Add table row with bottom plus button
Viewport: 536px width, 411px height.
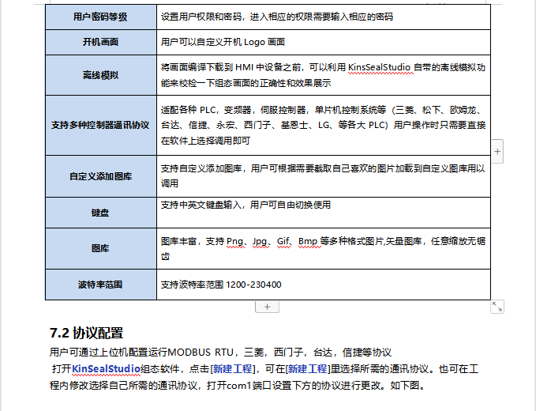pos(267,307)
